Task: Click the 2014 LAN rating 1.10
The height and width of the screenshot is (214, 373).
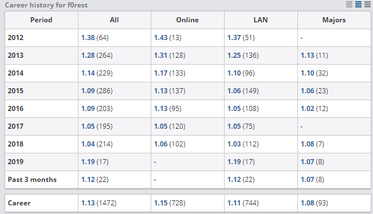Action: [234, 73]
